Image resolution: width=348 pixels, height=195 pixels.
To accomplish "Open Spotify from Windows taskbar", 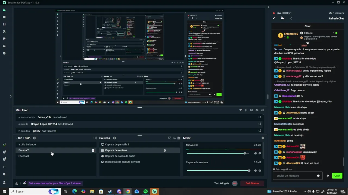I will [145, 191].
